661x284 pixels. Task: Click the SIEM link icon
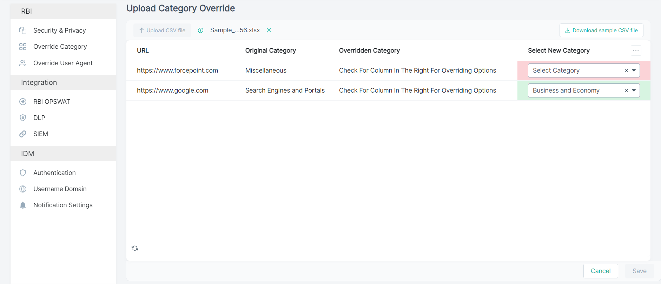[x=23, y=134]
